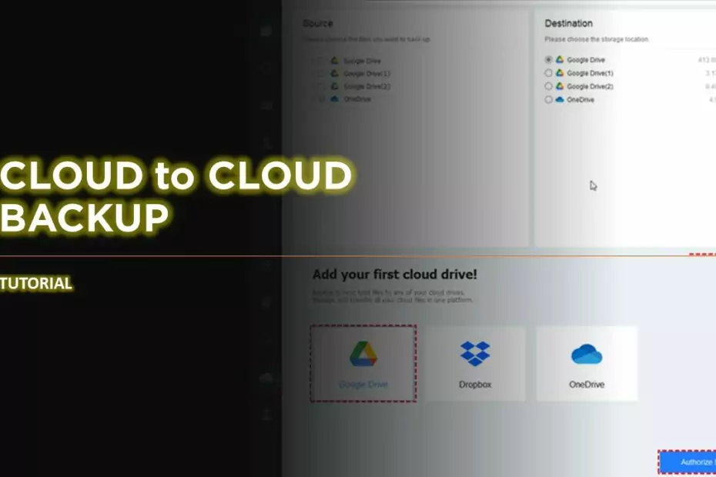Select OneDrive radio in Destination list
This screenshot has width=716, height=477.
(x=548, y=99)
